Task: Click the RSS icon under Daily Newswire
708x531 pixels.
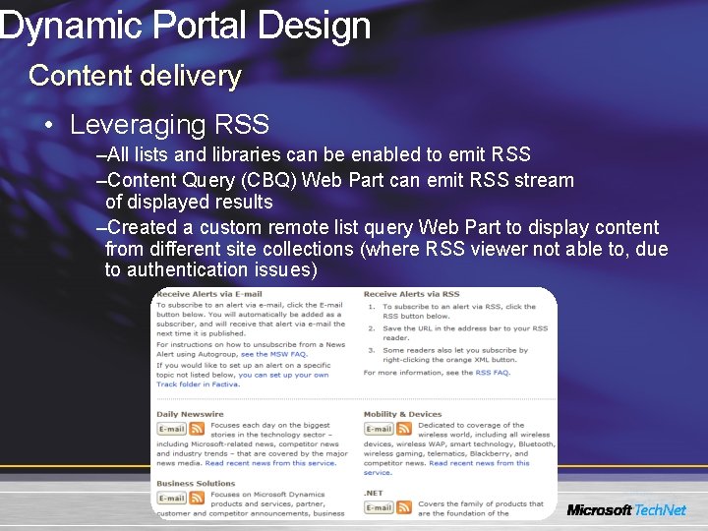Action: [x=197, y=428]
